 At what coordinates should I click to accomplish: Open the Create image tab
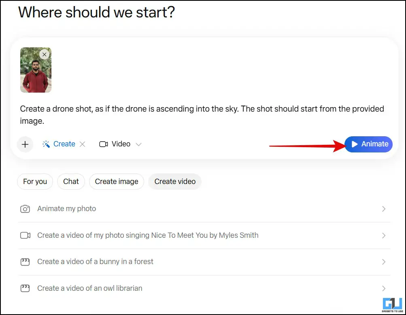117,182
